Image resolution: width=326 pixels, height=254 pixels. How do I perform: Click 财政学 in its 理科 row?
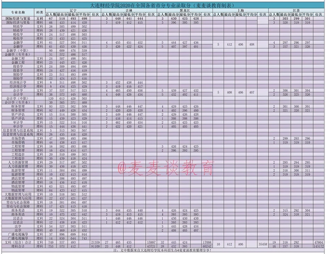coord(18,31)
